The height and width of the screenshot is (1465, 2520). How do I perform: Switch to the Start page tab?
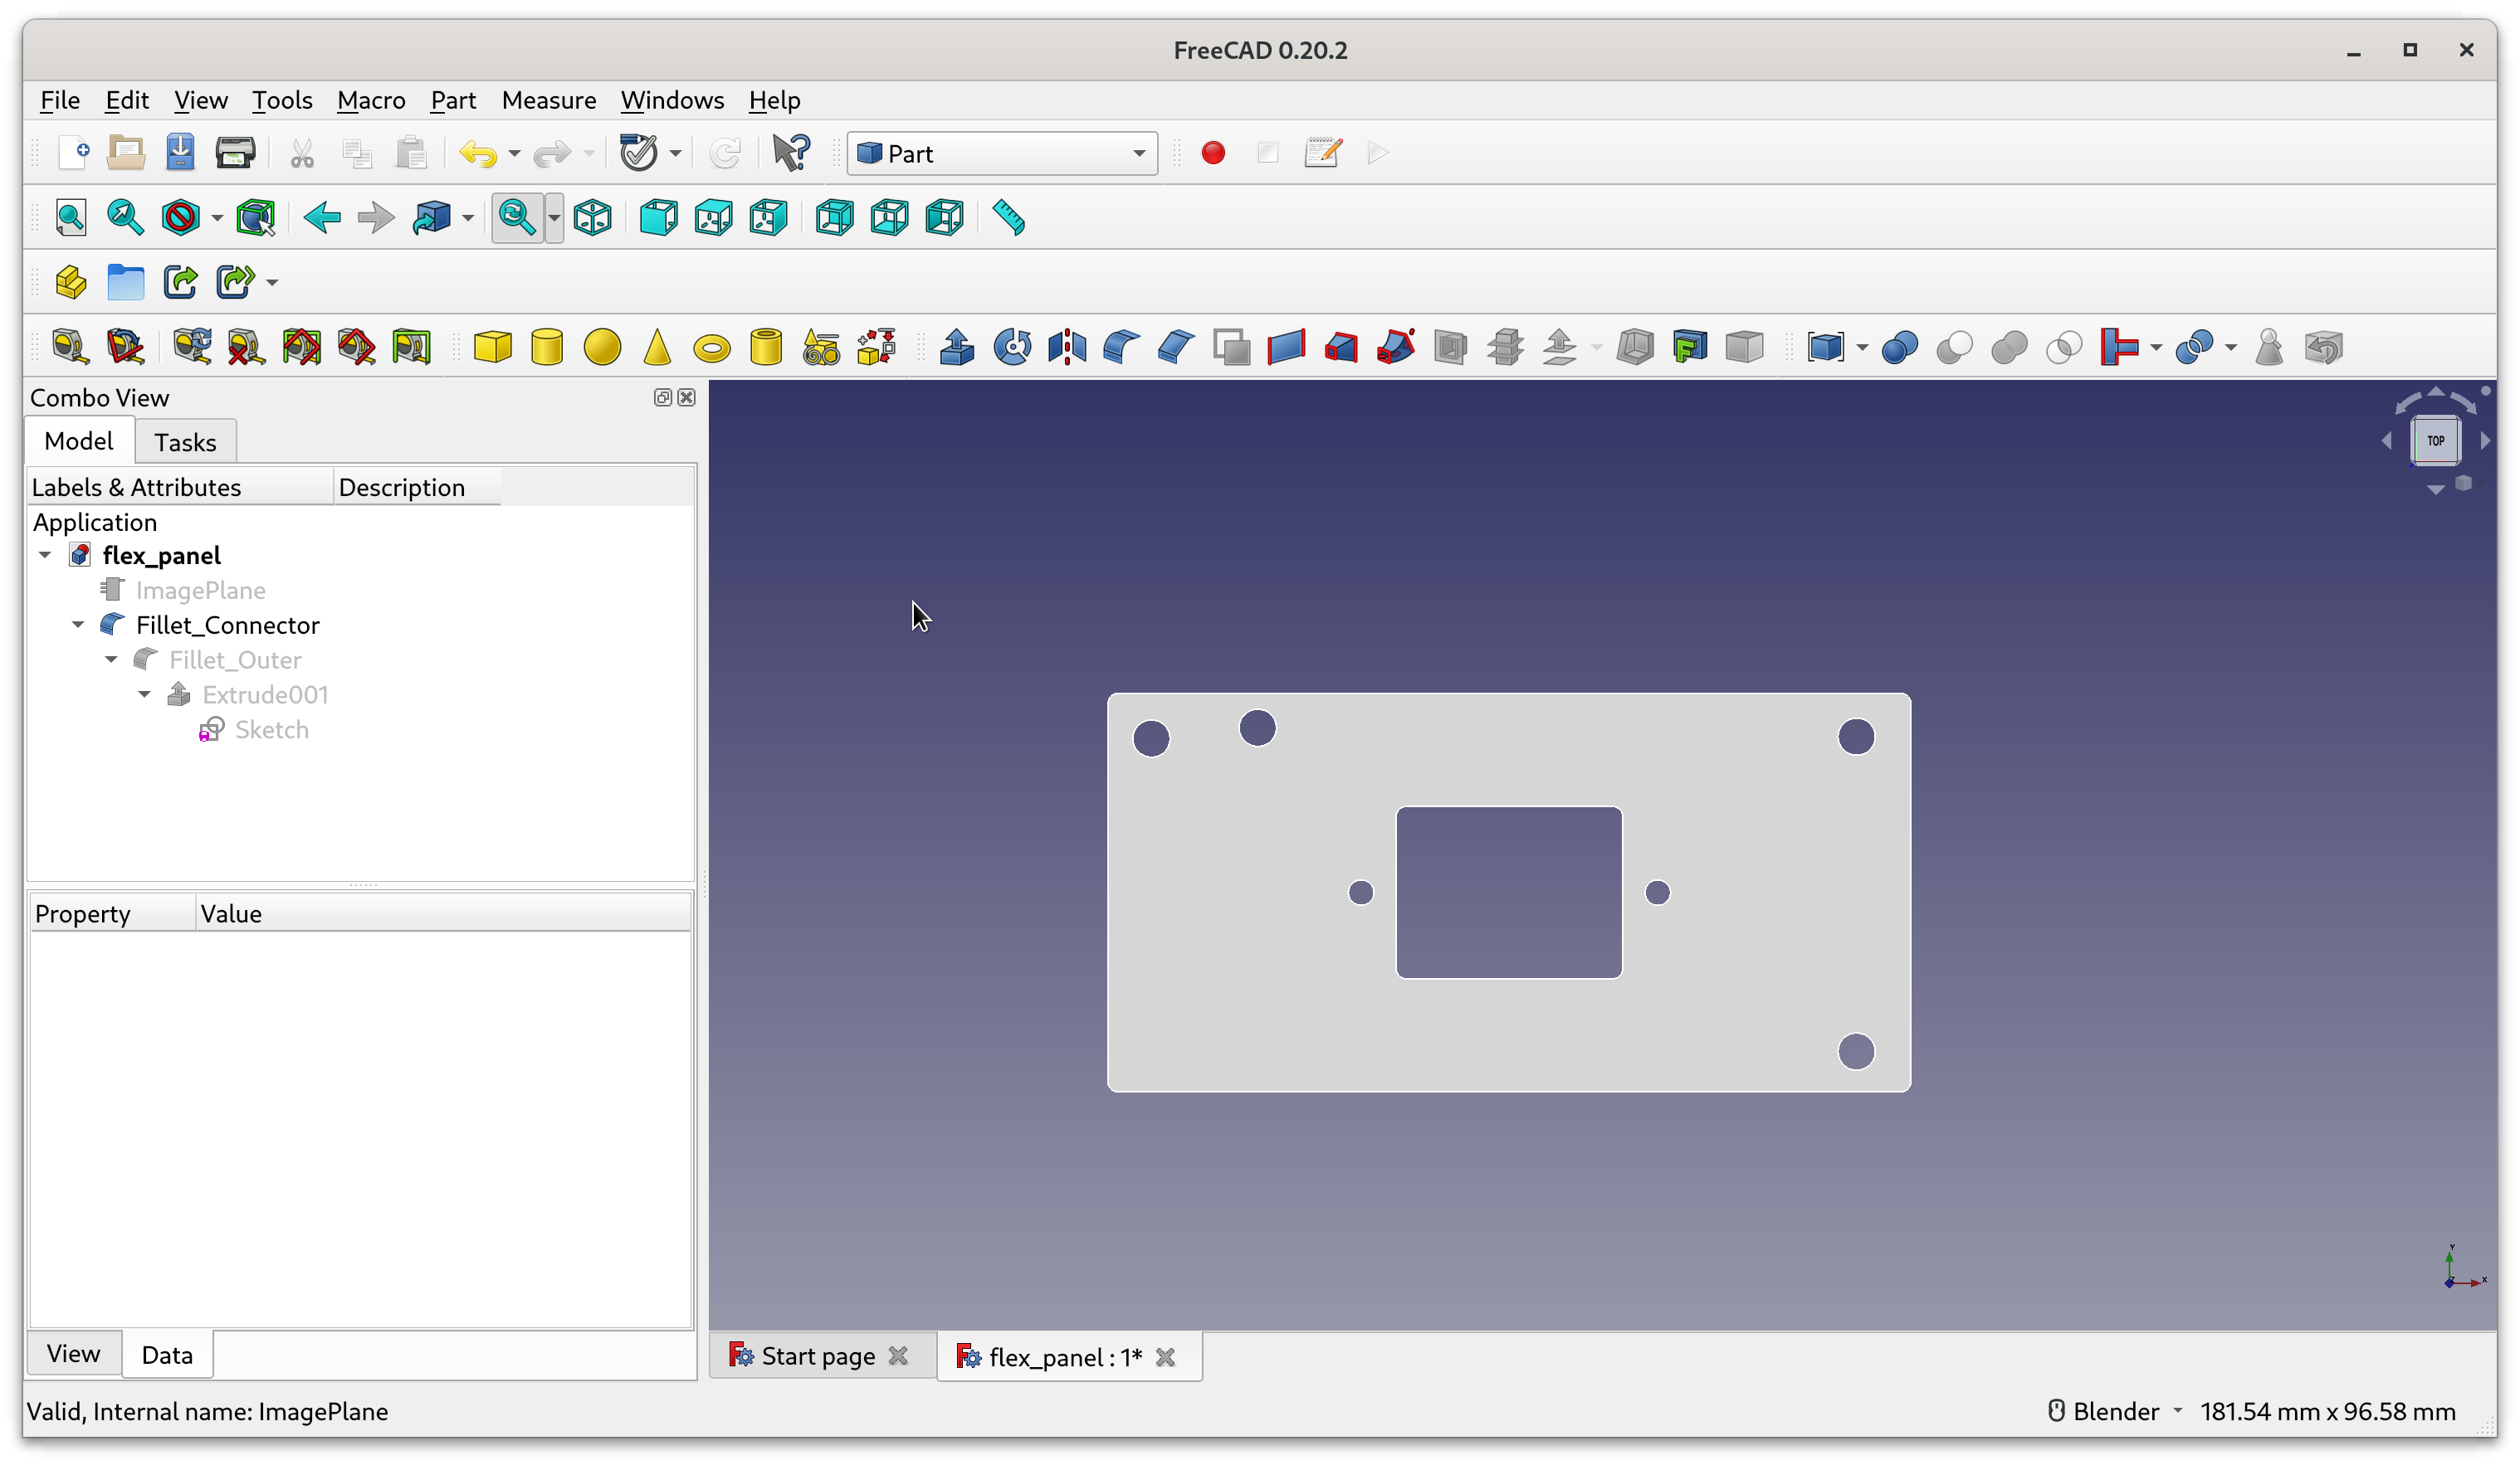pos(816,1356)
